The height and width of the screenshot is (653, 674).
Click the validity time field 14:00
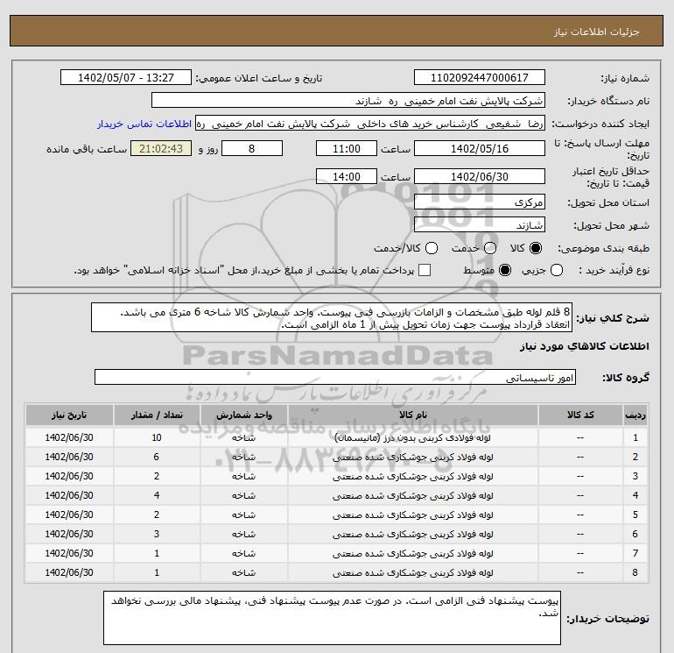coord(347,176)
